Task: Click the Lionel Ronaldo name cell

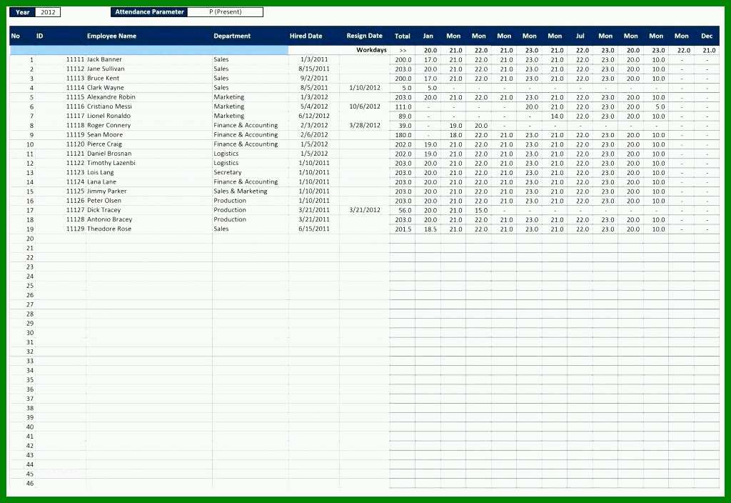Action: tap(109, 116)
